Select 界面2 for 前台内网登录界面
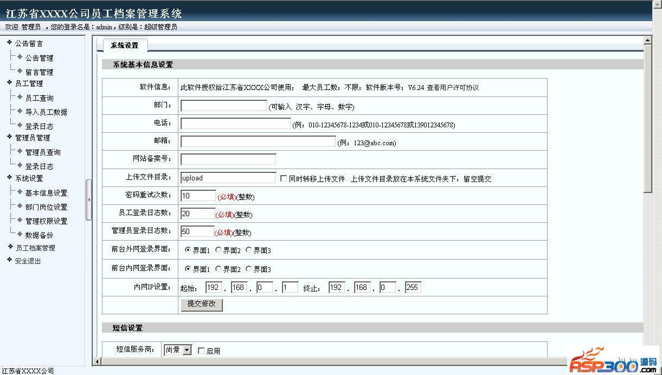Screen dimensions: 662x375 (x=218, y=268)
